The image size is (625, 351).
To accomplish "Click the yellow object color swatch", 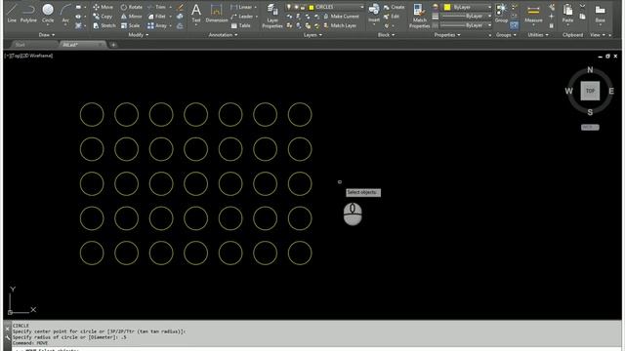I will pyautogui.click(x=447, y=7).
